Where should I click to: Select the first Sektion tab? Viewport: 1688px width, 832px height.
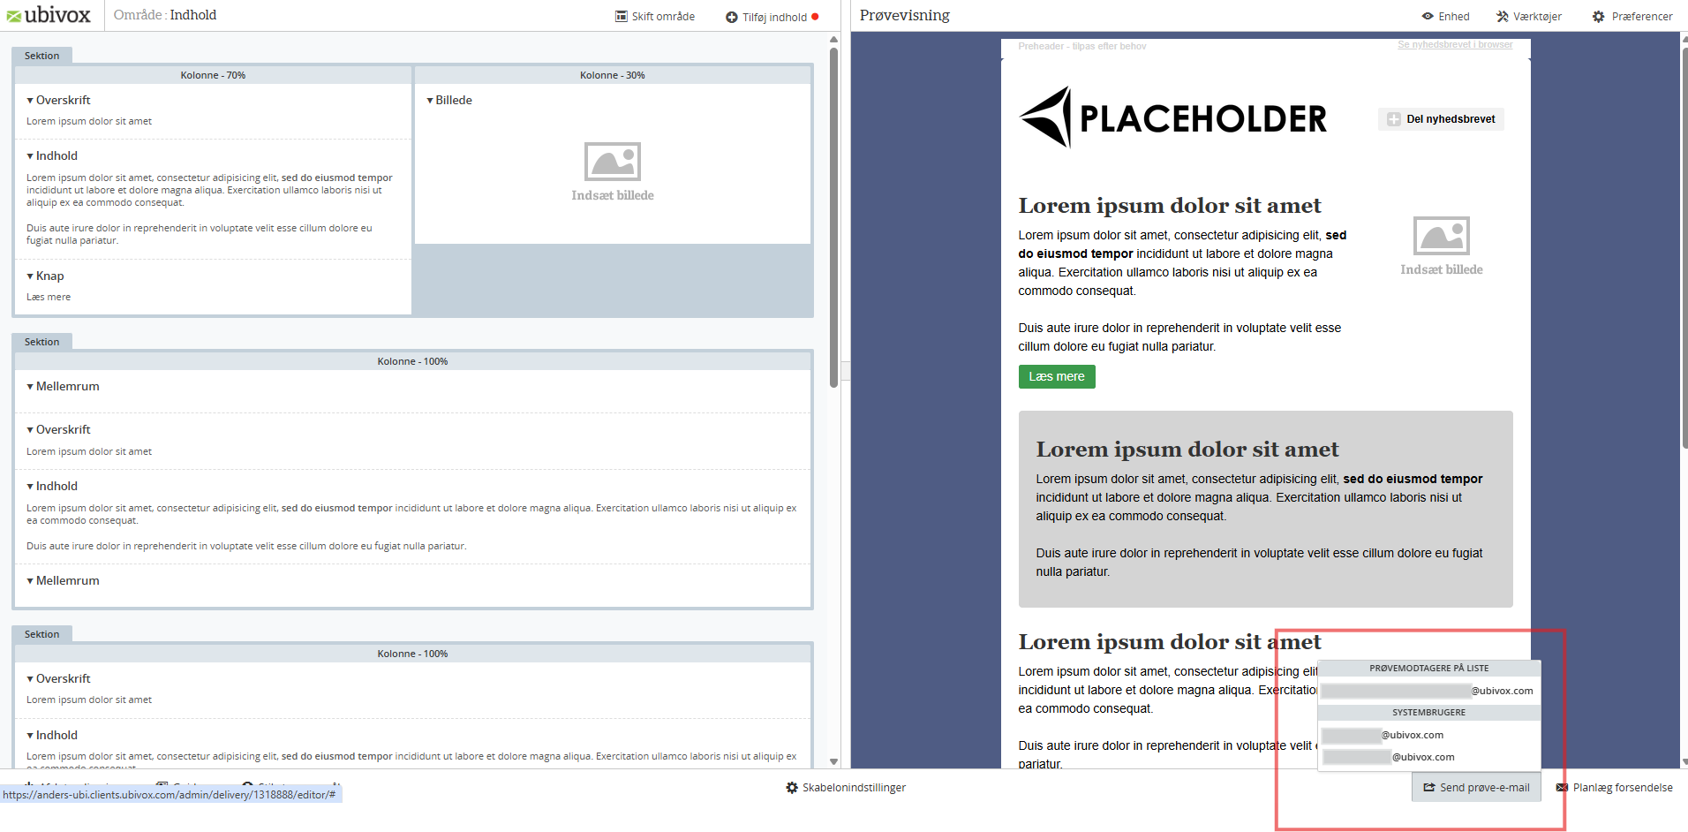click(41, 56)
